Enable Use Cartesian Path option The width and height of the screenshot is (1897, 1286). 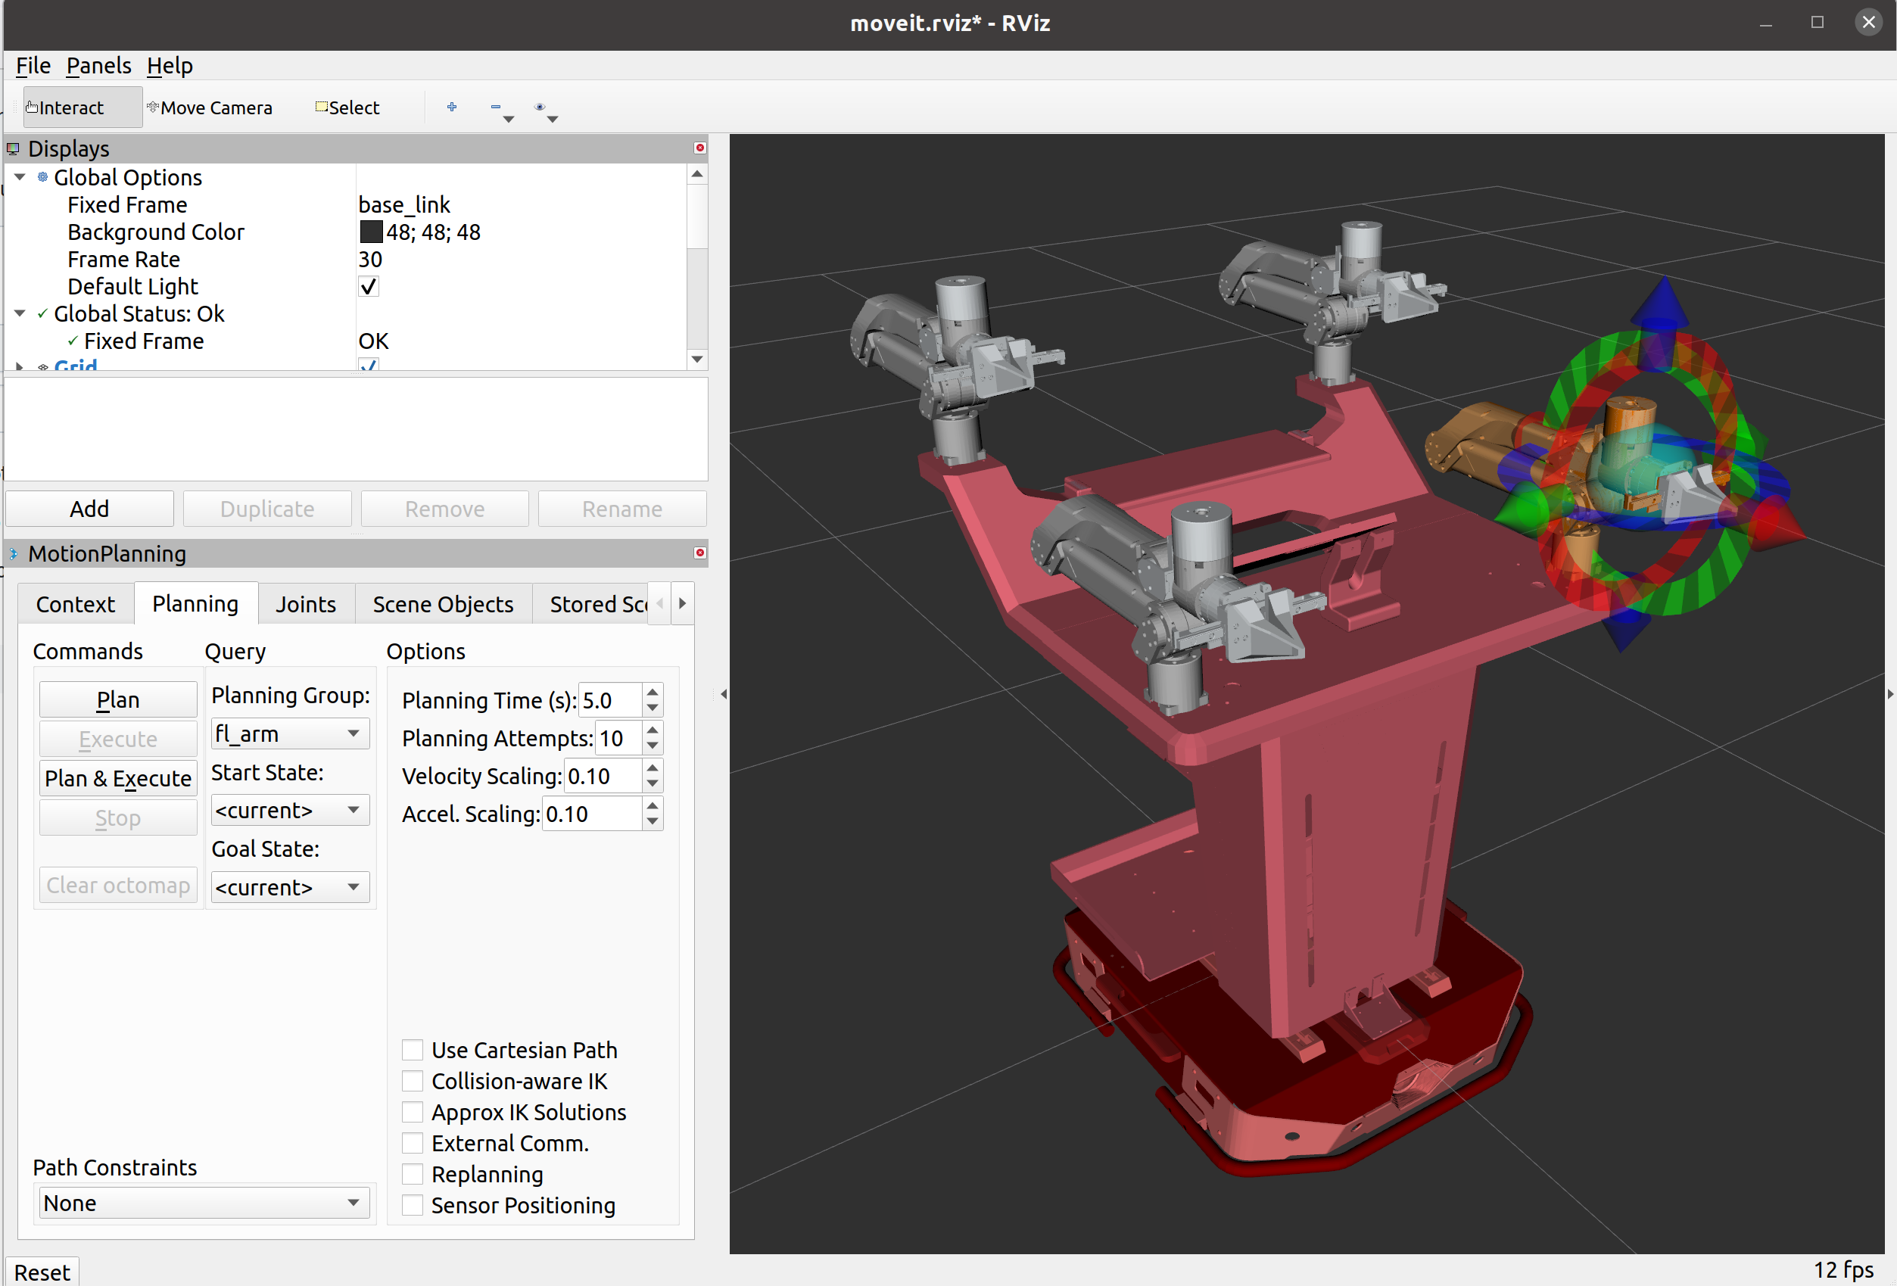point(413,1049)
